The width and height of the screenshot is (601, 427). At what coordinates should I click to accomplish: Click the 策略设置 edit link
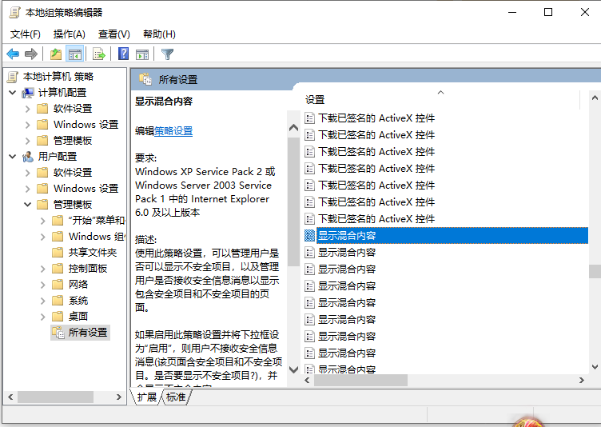coord(173,131)
